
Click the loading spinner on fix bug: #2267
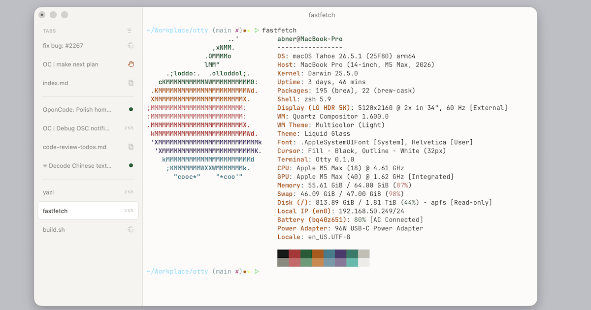tap(131, 45)
